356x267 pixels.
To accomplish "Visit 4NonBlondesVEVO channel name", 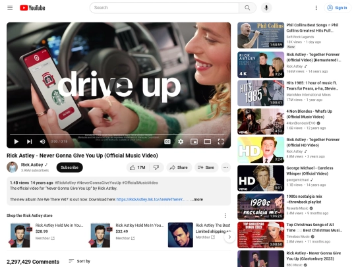I will click(x=301, y=123).
